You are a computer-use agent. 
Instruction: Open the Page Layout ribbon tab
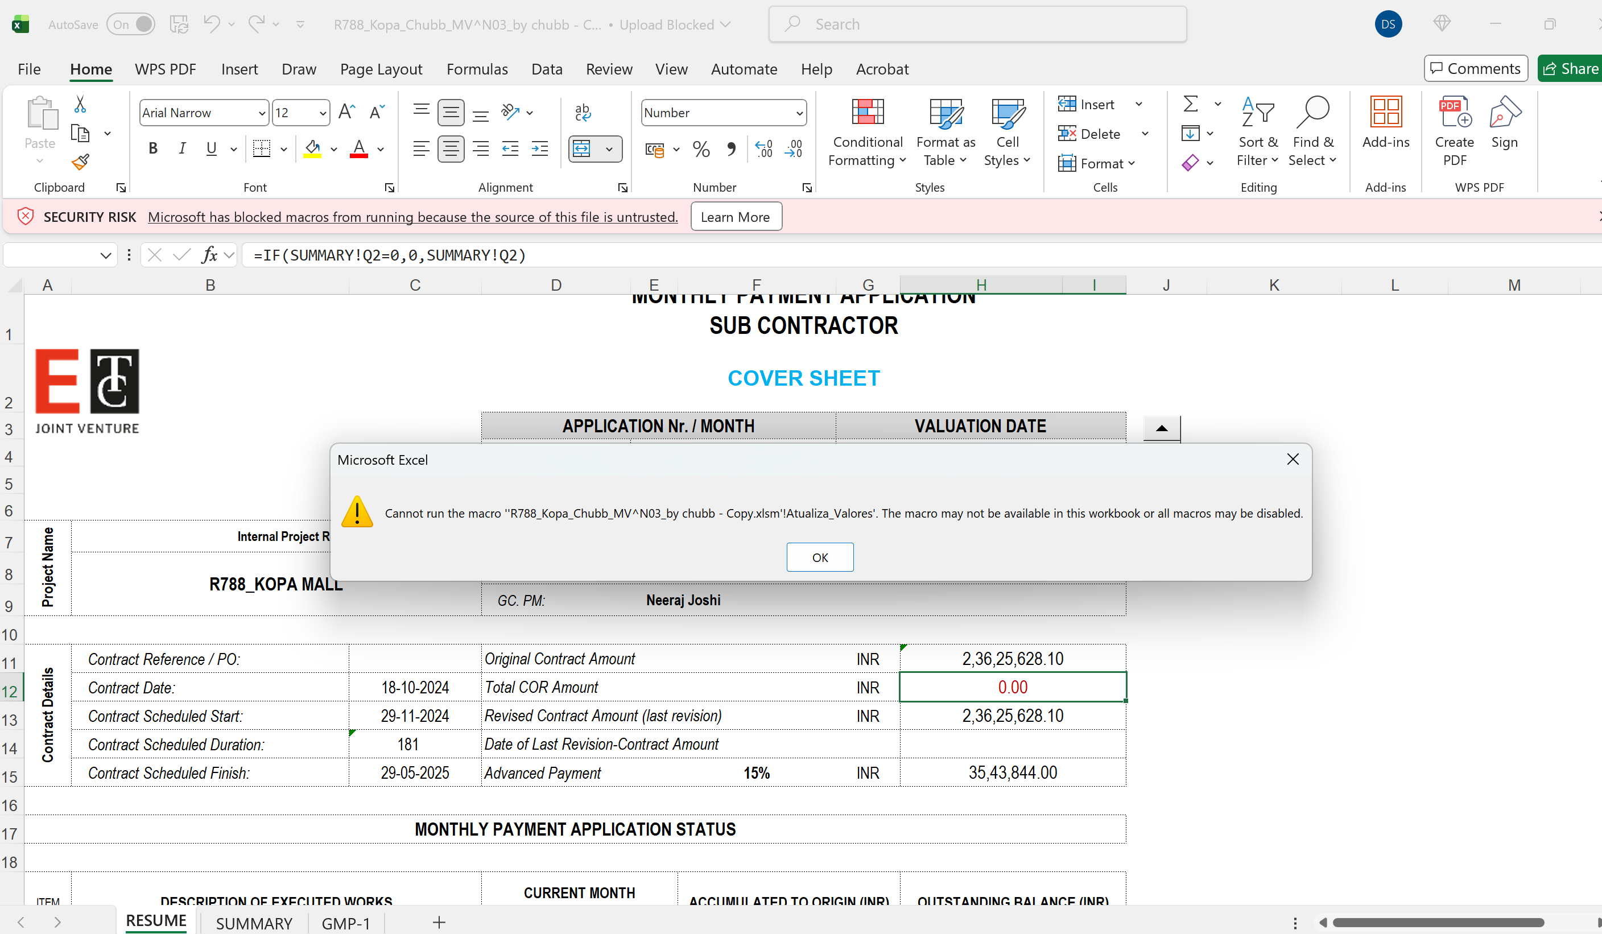(x=381, y=69)
